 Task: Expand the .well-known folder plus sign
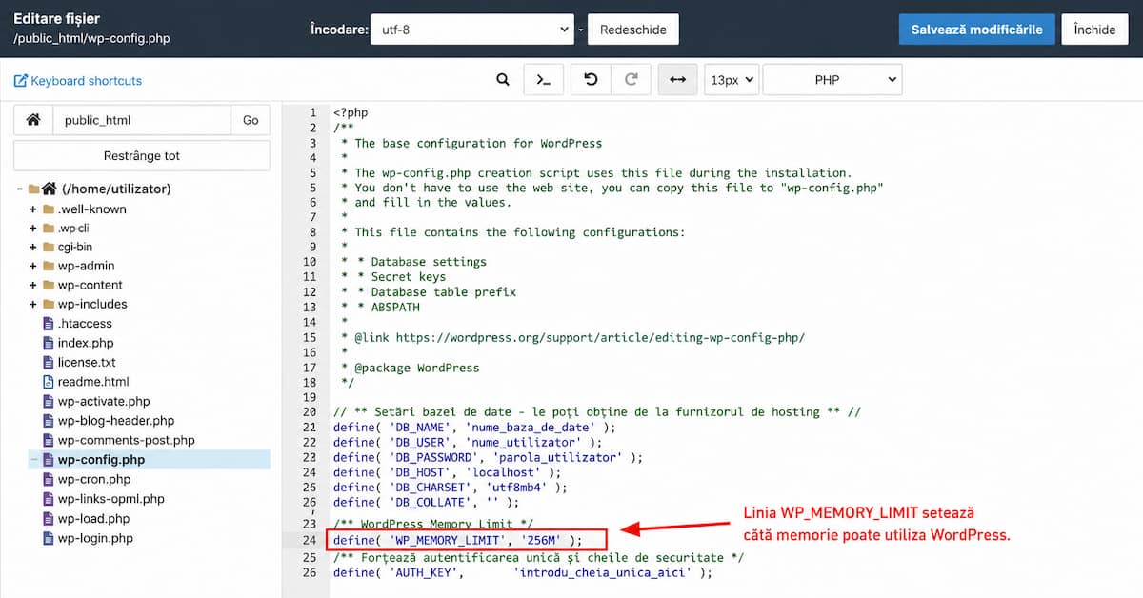(33, 209)
